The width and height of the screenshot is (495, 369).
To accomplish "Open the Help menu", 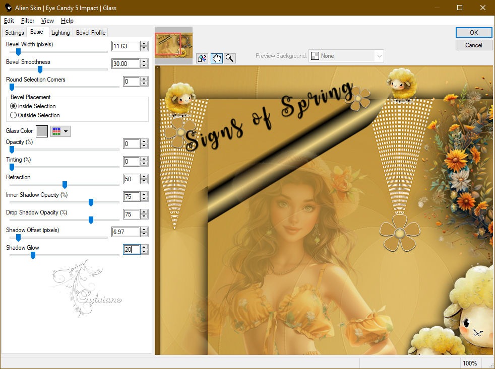I will click(67, 21).
